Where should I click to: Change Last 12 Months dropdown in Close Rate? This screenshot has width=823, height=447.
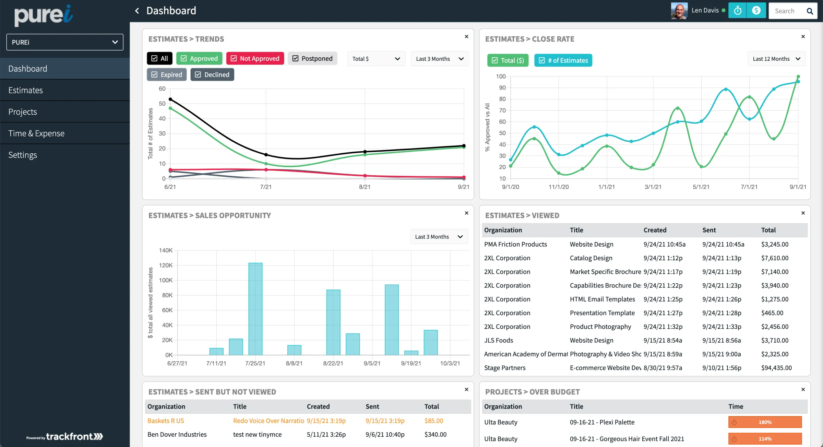click(776, 58)
